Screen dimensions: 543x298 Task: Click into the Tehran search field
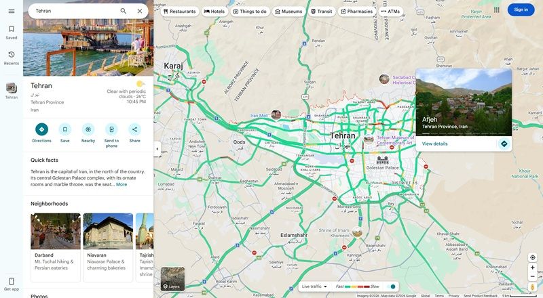(x=75, y=11)
